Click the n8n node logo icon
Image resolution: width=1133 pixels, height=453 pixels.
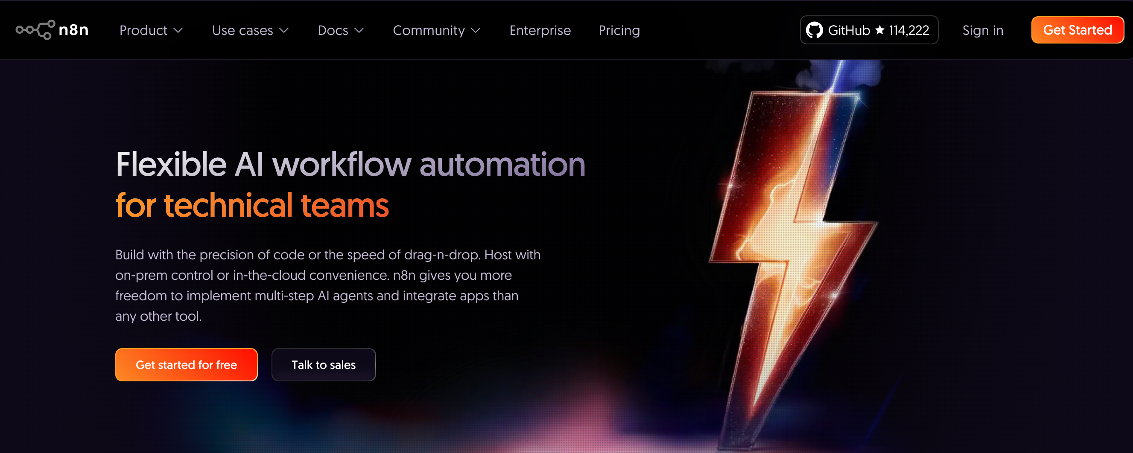pos(35,30)
